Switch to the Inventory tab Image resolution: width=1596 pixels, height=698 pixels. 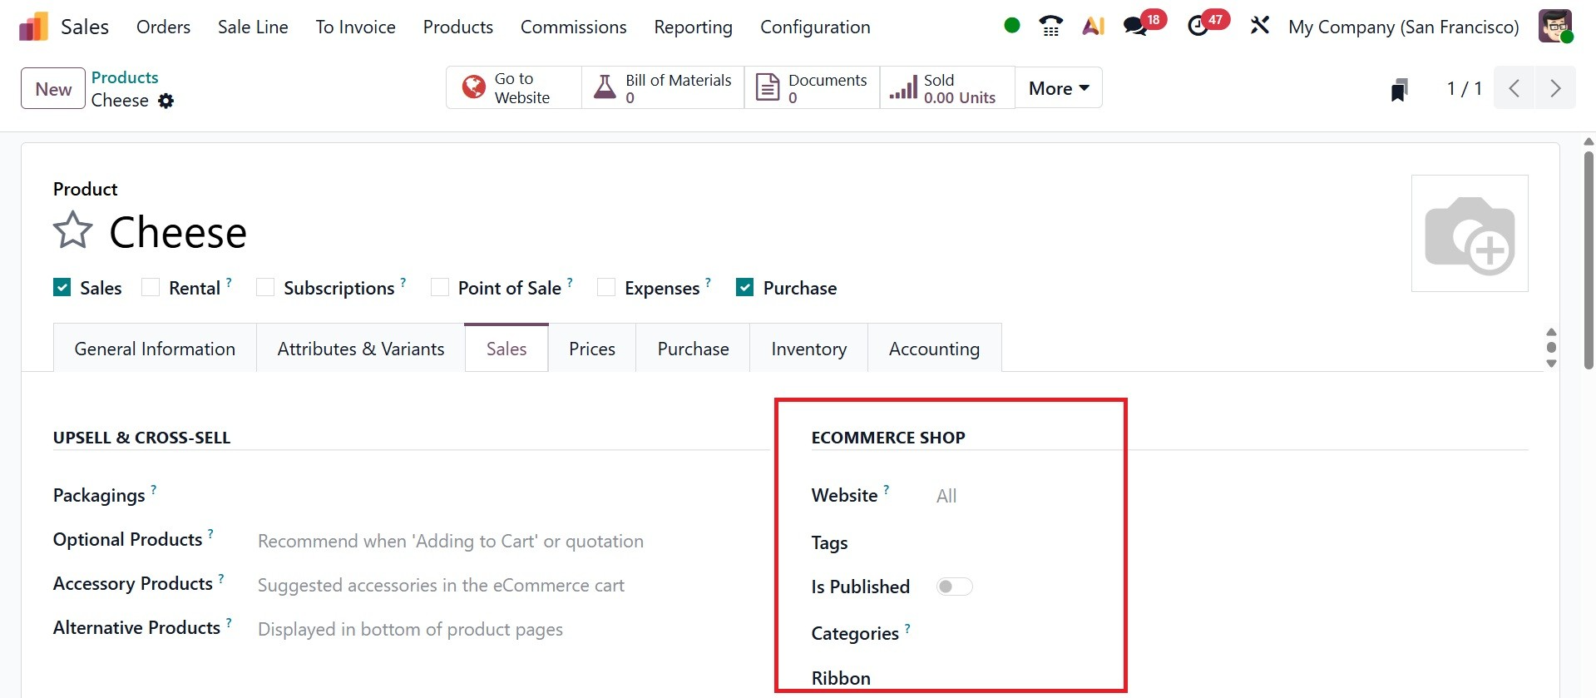(x=808, y=349)
